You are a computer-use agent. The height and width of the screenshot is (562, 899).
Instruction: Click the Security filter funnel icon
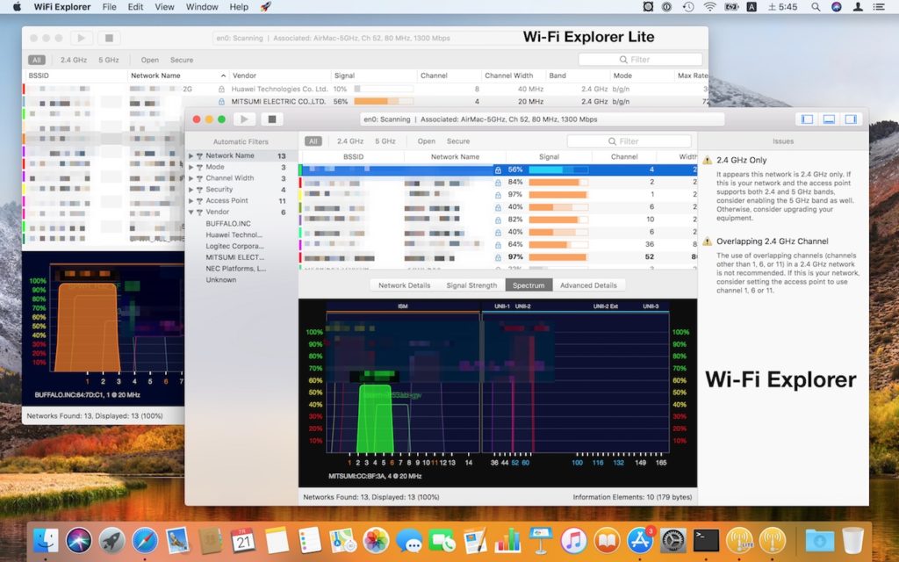(198, 189)
